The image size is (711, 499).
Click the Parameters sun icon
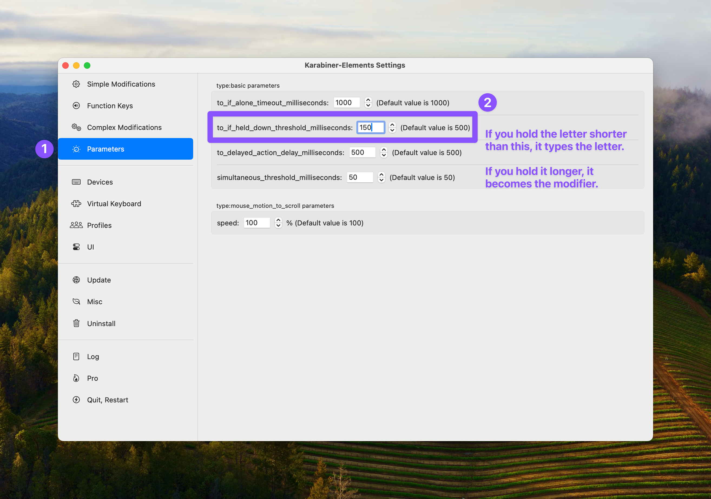[x=76, y=149]
